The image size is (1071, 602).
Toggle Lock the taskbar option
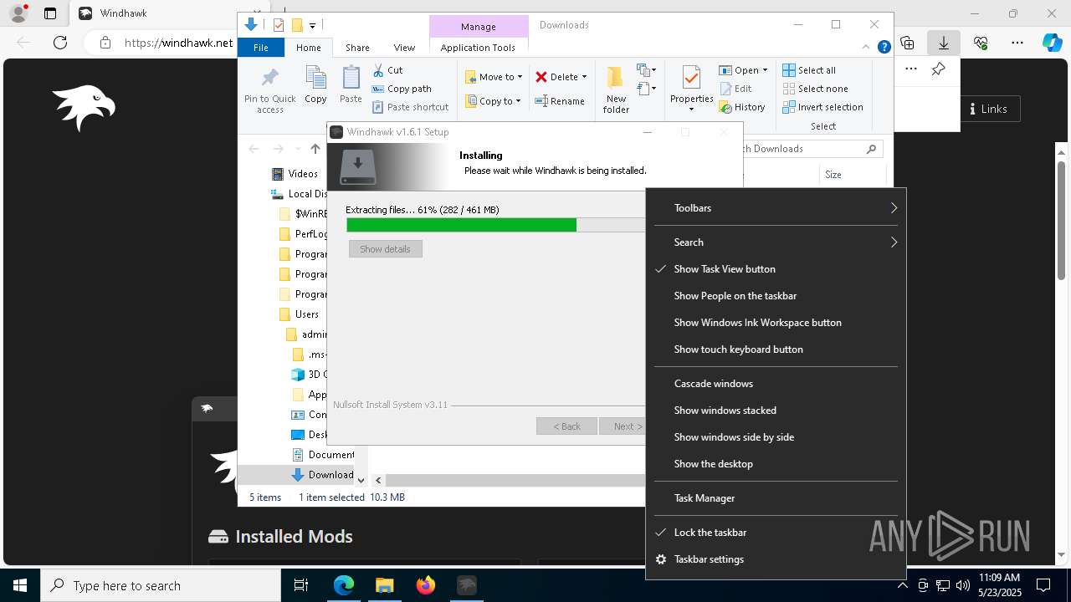776,533
